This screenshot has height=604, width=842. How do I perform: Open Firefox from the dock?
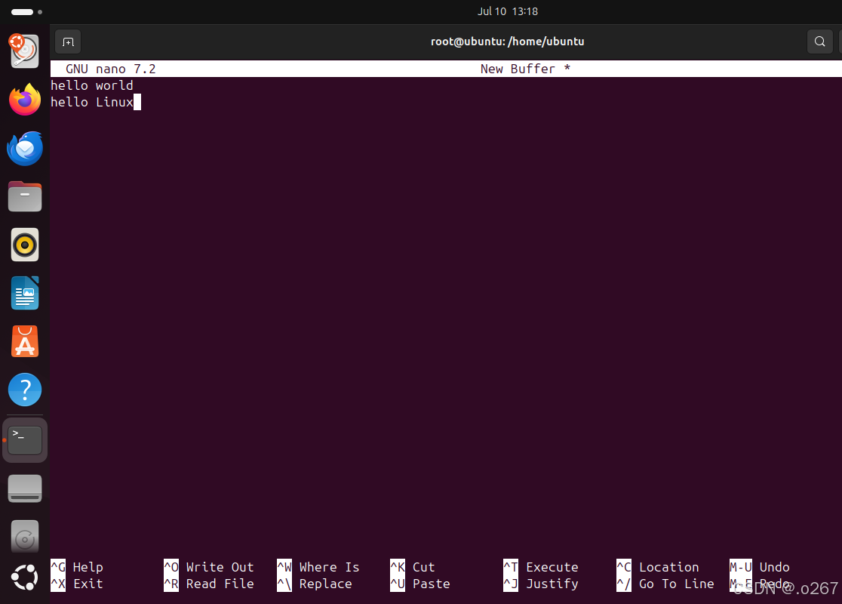pyautogui.click(x=25, y=99)
